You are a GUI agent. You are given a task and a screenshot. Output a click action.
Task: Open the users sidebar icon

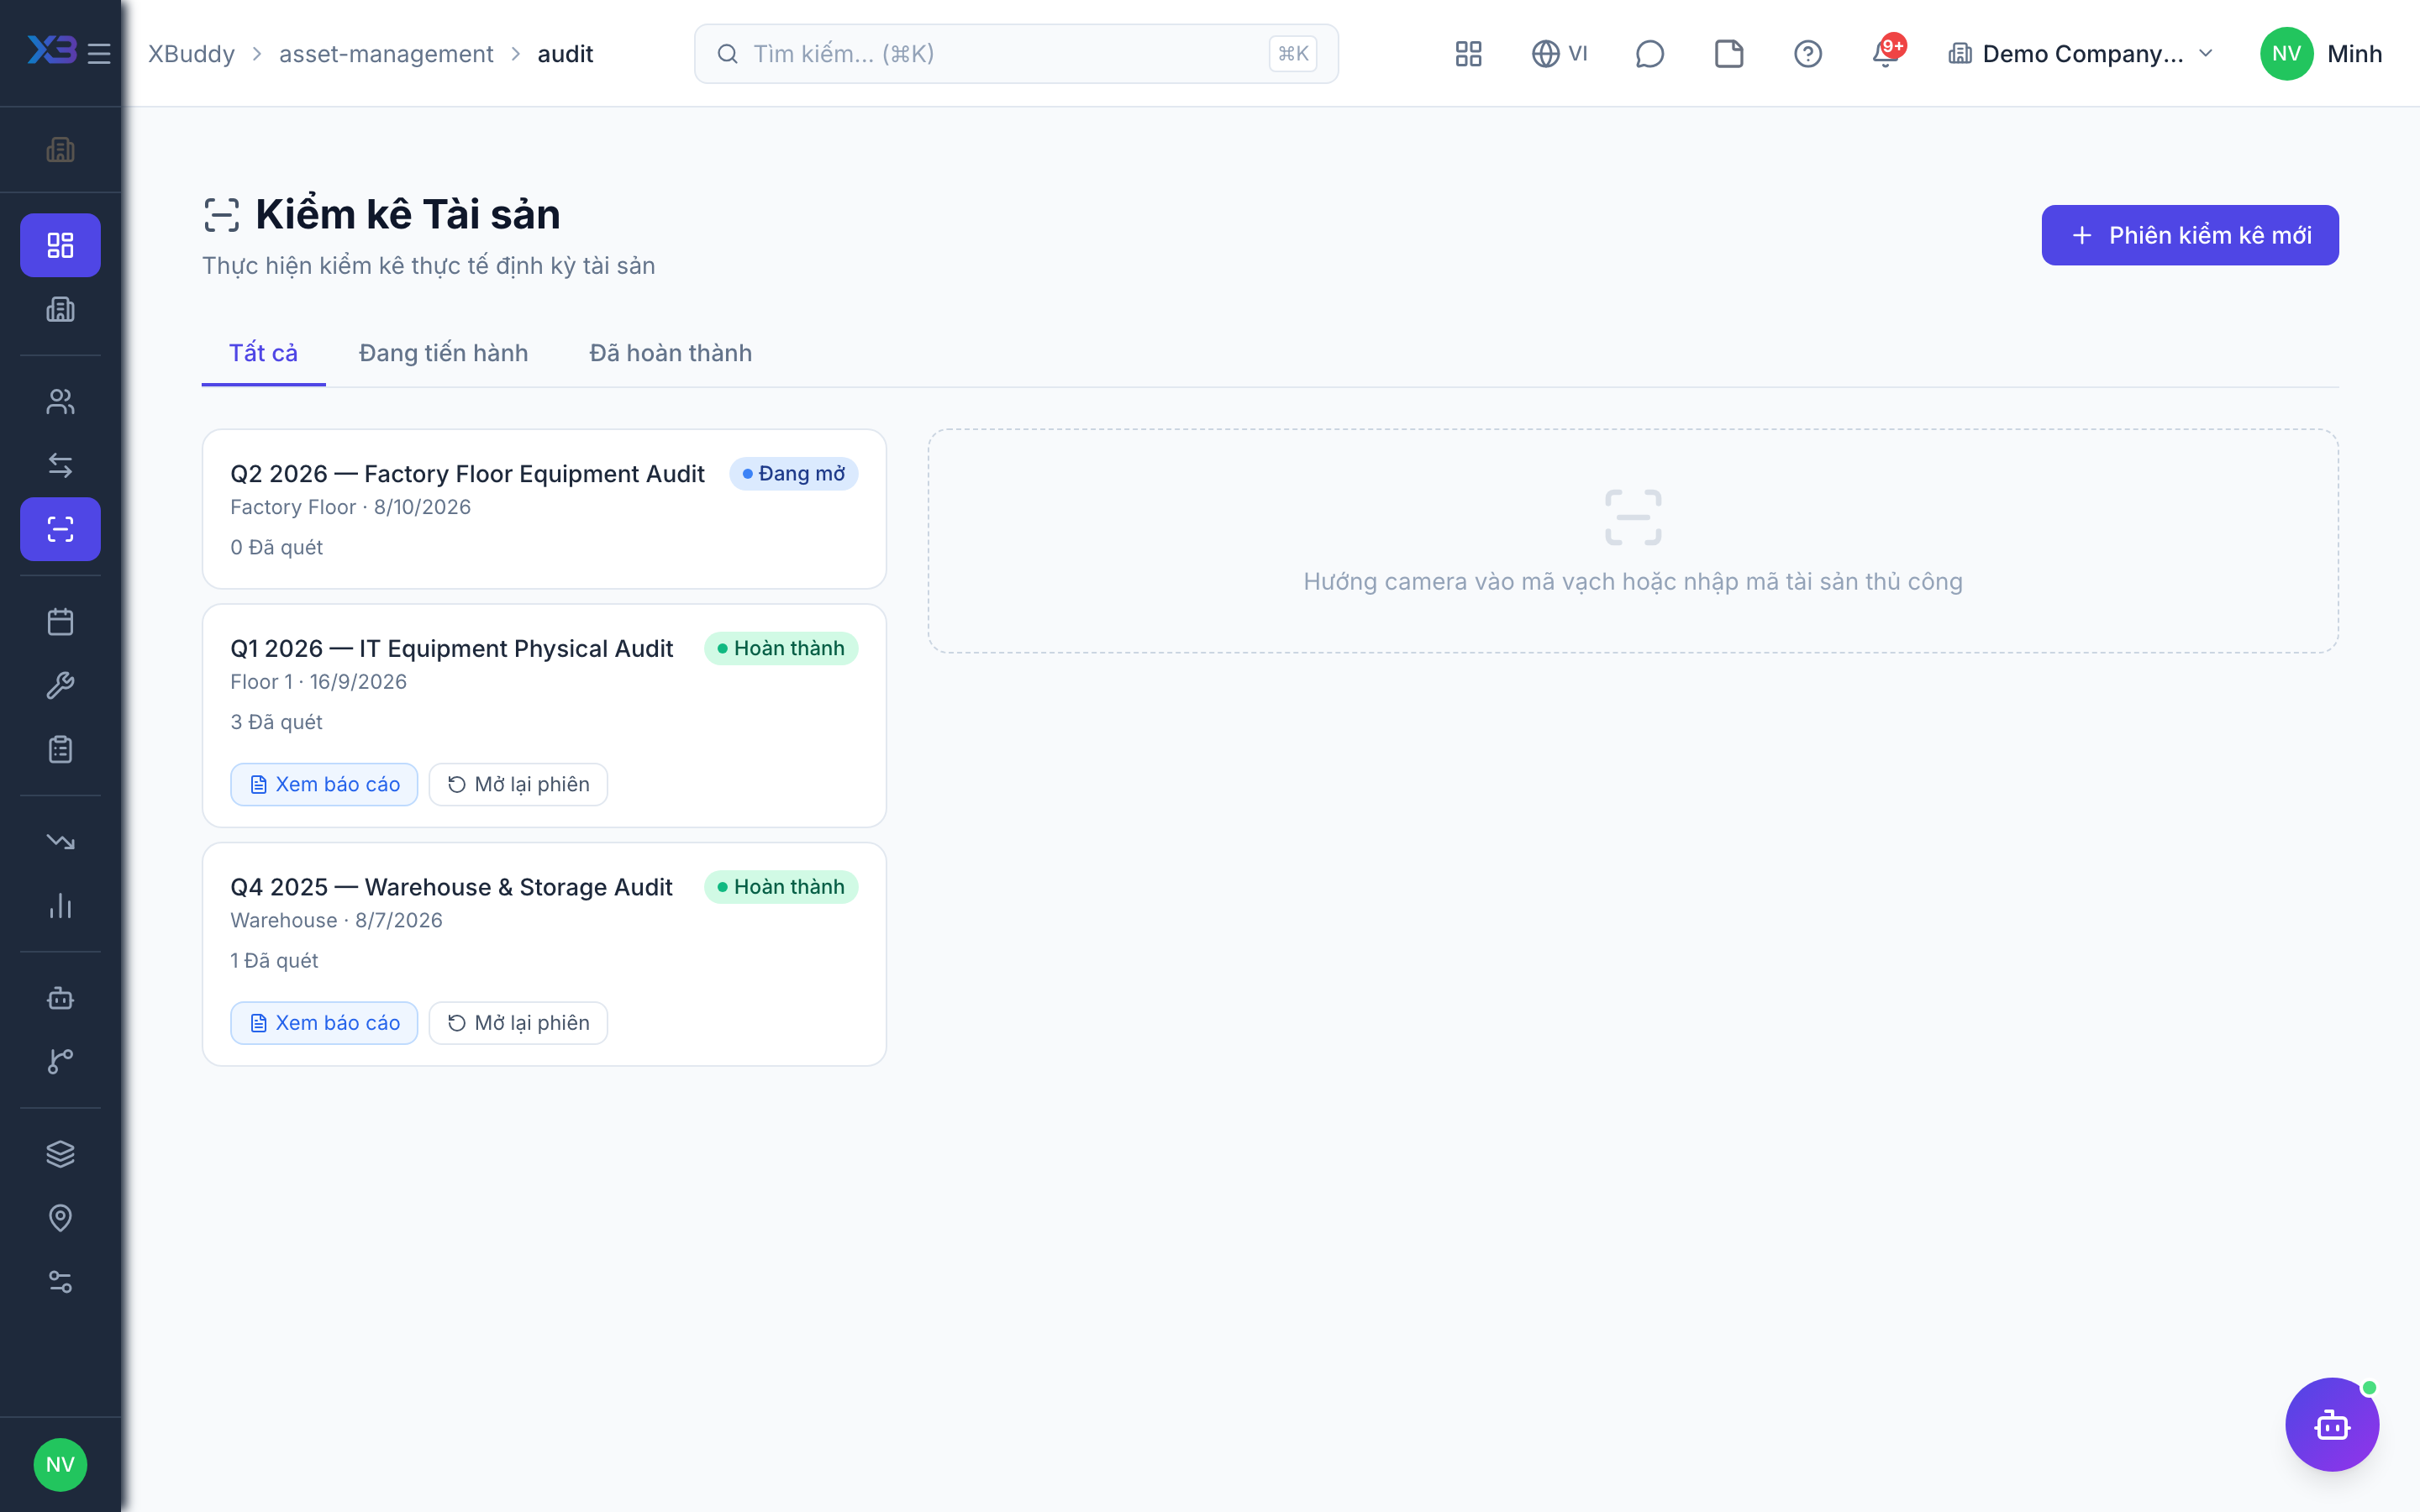coord(60,401)
